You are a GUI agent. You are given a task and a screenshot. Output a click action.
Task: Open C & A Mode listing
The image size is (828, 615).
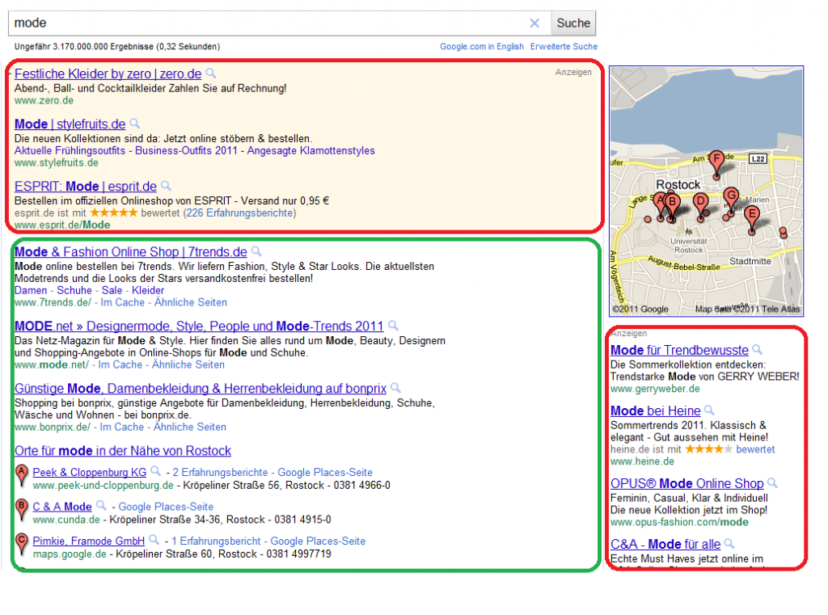click(x=62, y=507)
